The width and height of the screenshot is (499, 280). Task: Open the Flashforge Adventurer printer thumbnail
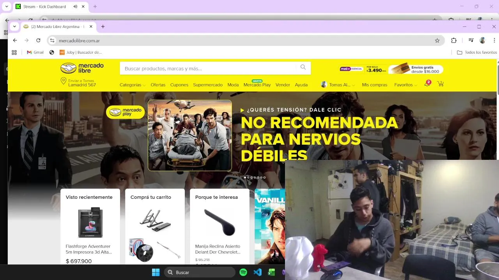90,222
